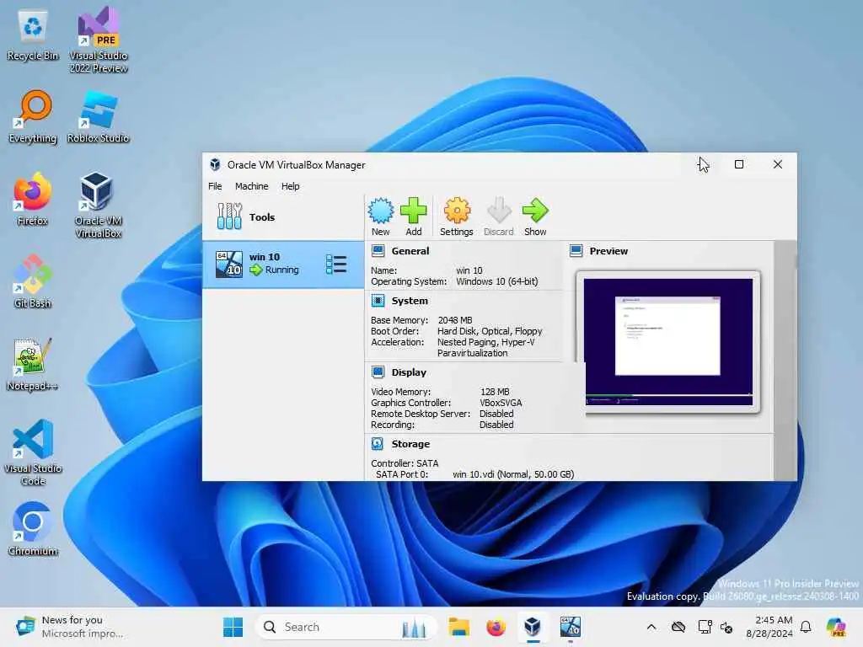The image size is (863, 647).
Task: Open the notification bell icon
Action: [805, 627]
